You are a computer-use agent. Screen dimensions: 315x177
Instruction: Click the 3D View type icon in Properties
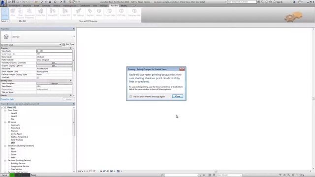pos(6,37)
